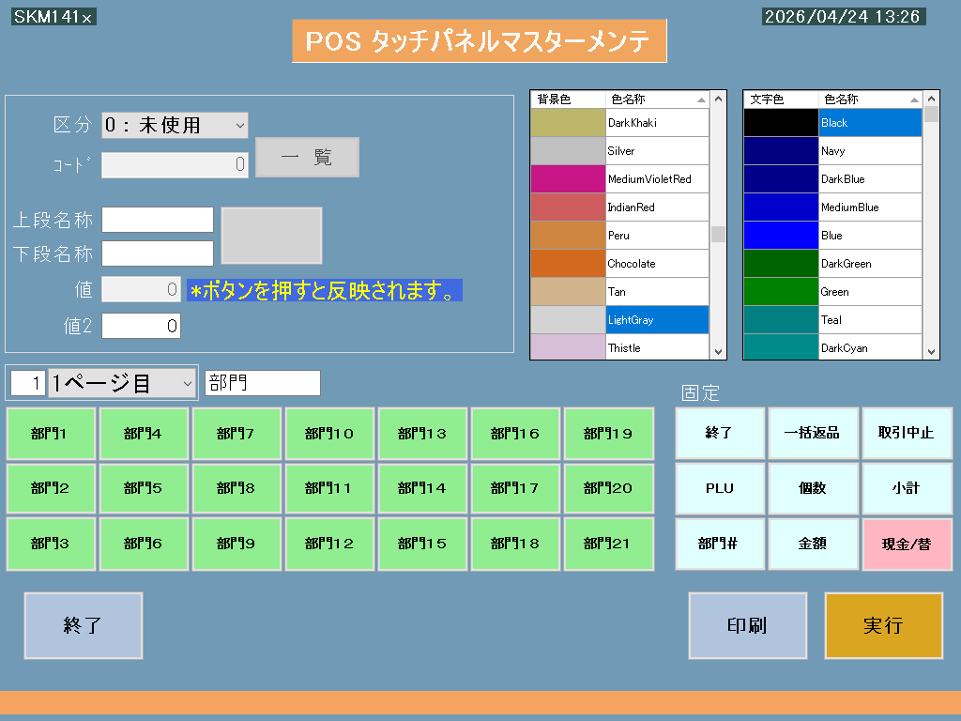
Task: Click the 値2 value input field
Action: coord(141,325)
